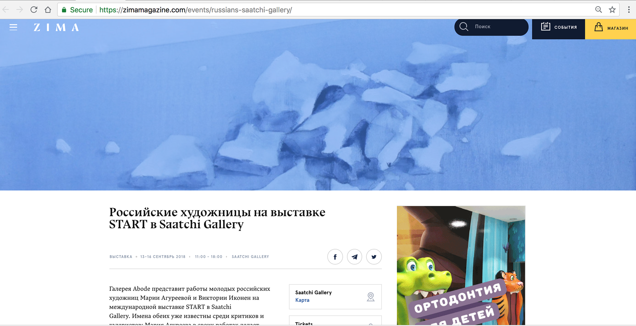Image resolution: width=636 pixels, height=326 pixels.
Task: Click the search magnifier icon in site header
Action: (x=464, y=26)
